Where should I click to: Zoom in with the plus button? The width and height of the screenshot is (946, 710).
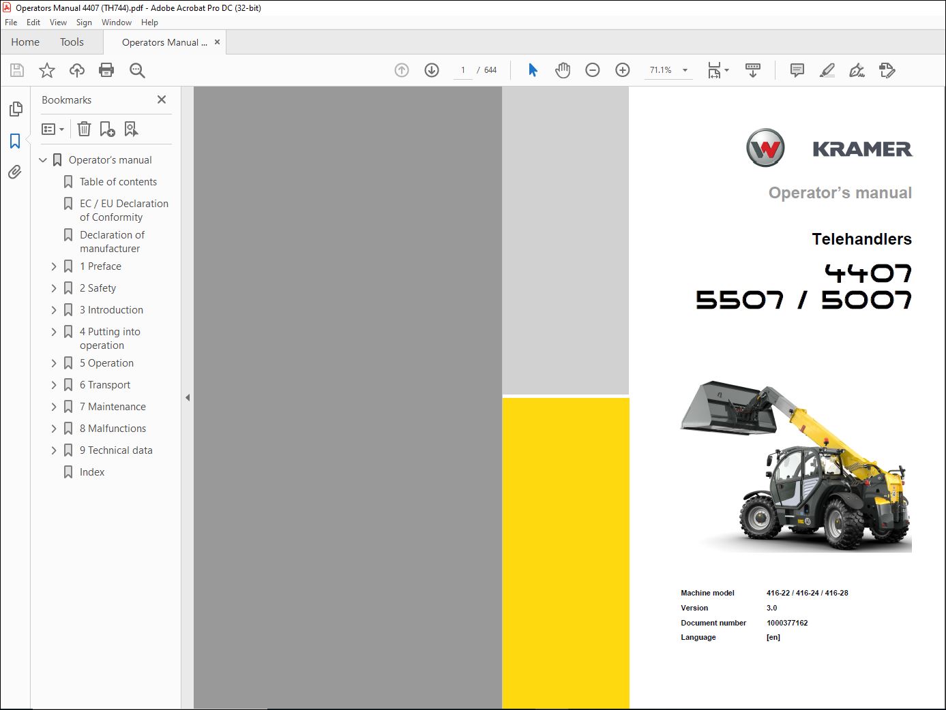(x=623, y=70)
